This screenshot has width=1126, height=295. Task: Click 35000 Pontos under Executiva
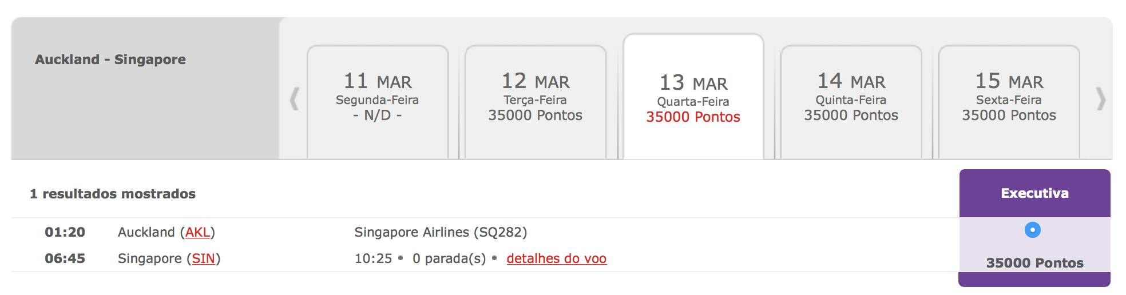(x=1034, y=263)
